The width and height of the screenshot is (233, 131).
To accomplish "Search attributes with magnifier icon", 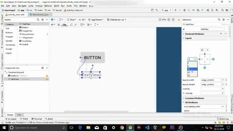I will coord(219,20).
